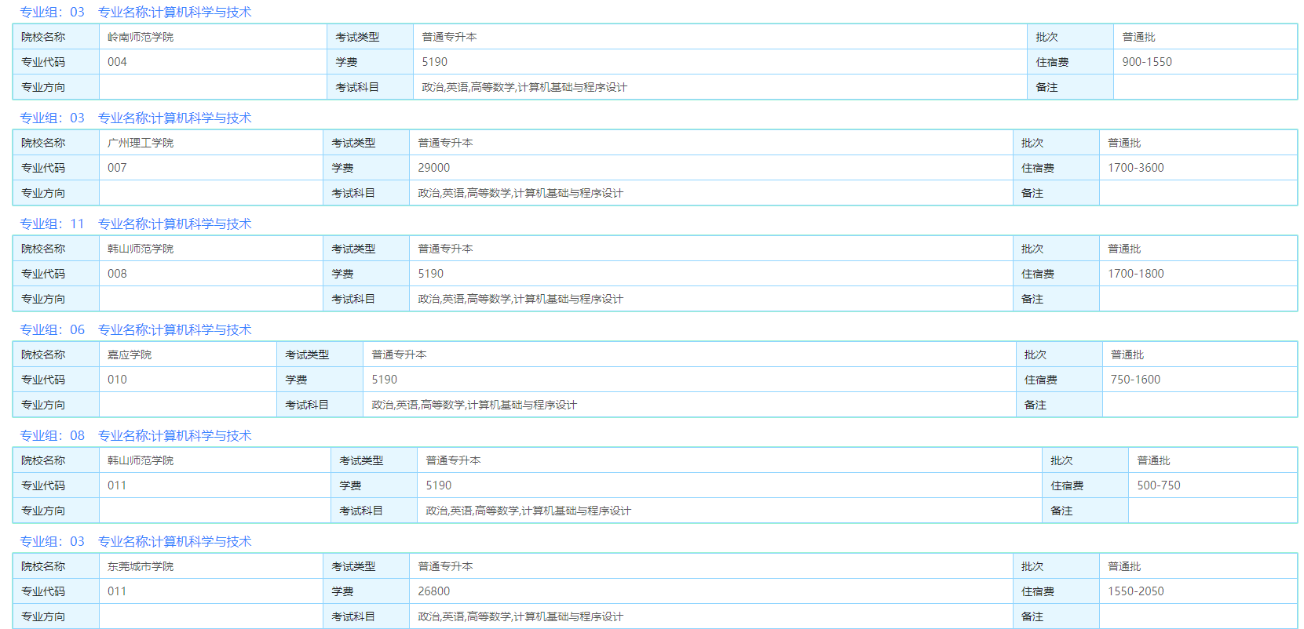Viewport: 1304px width, 629px height.
Task: Select the 1700-1800 accommodation fee cell
Action: click(x=1198, y=274)
